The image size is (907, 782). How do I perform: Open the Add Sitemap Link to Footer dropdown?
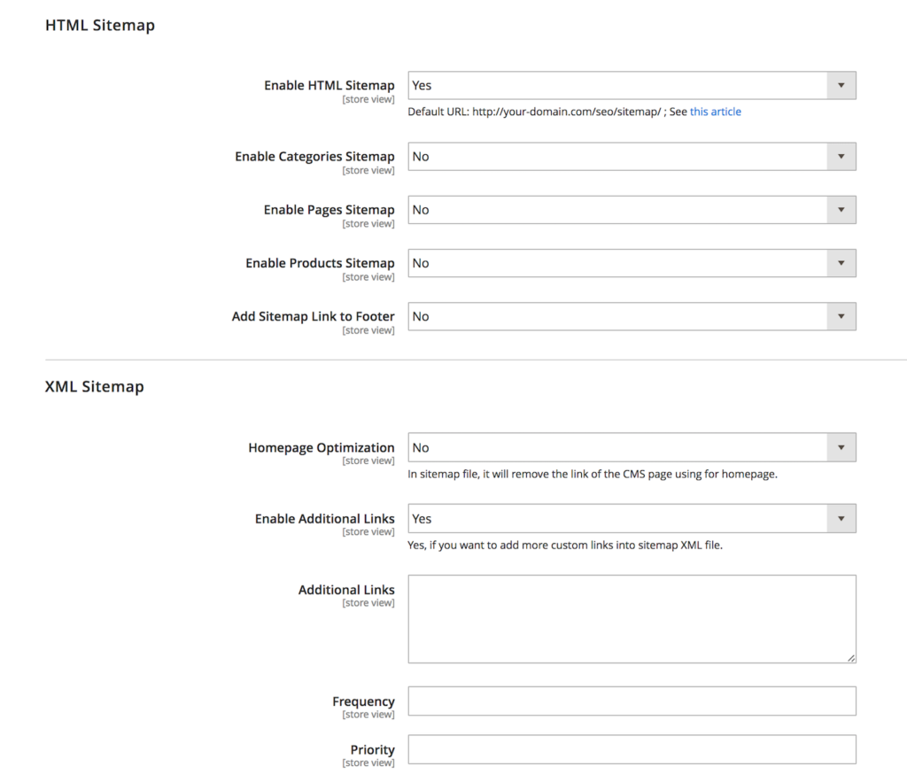(x=632, y=316)
